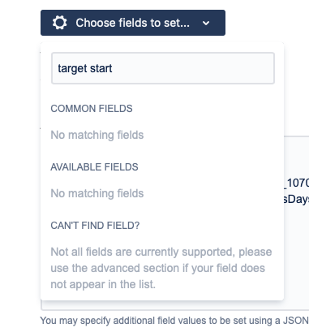Click the gear icon on the Choose fields button
Image resolution: width=309 pixels, height=328 pixels.
click(59, 23)
